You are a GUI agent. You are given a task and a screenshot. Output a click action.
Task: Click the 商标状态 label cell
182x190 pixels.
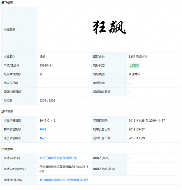click(109, 65)
